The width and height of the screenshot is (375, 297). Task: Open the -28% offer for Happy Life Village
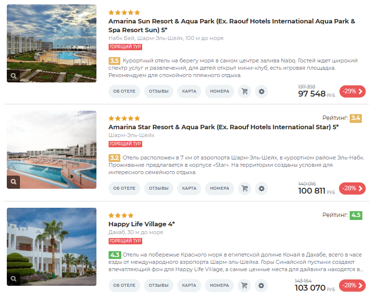[352, 285]
